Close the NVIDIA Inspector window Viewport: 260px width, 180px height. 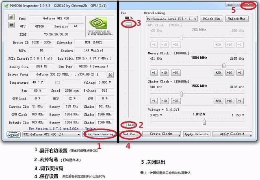pyautogui.click(x=248, y=4)
